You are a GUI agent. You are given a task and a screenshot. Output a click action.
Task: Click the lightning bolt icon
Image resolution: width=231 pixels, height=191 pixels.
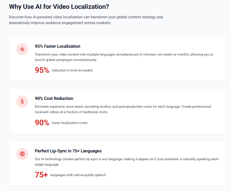point(22,49)
